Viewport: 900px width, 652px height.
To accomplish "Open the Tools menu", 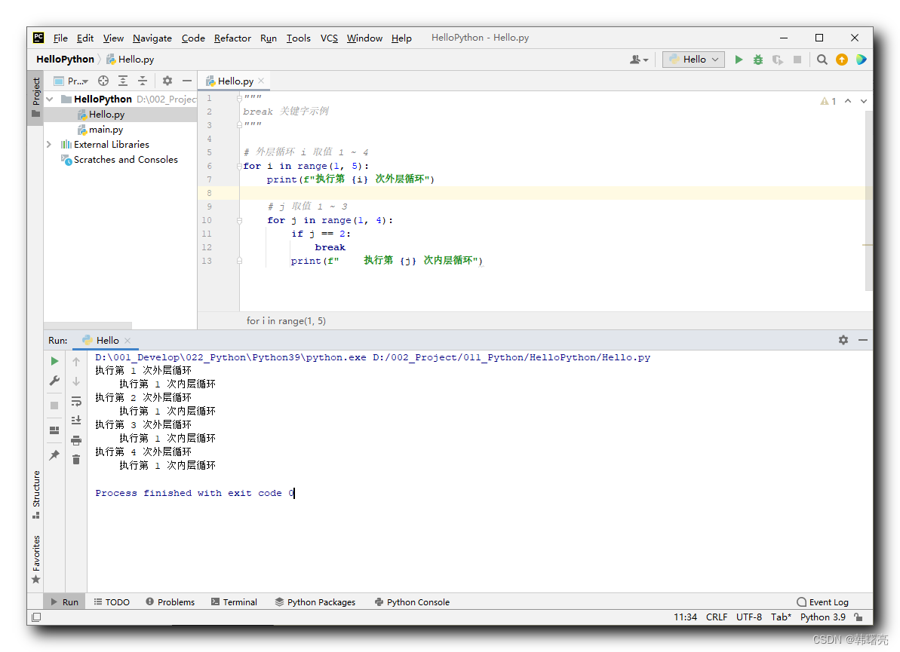I will [299, 38].
